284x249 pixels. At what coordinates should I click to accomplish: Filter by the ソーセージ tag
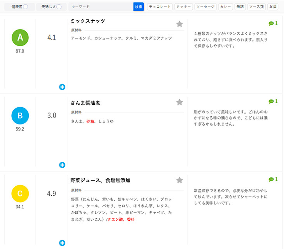coord(206,7)
